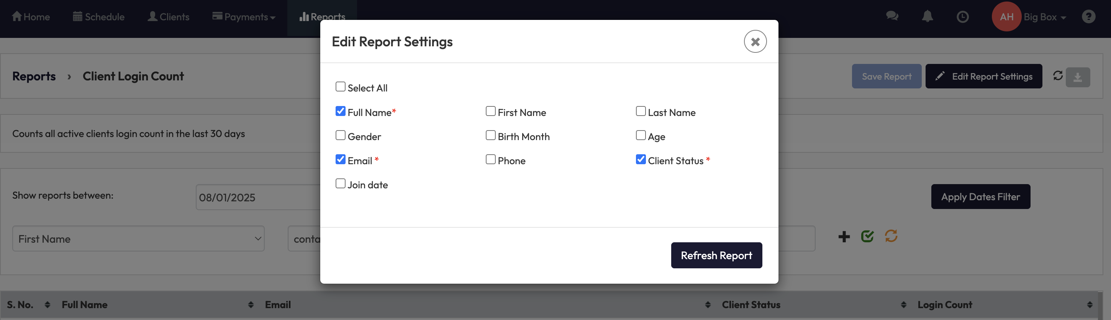1111x320 pixels.
Task: Open the First Name filter dropdown
Action: (138, 238)
